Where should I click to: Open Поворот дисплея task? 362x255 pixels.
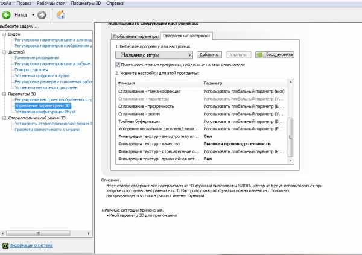31,70
